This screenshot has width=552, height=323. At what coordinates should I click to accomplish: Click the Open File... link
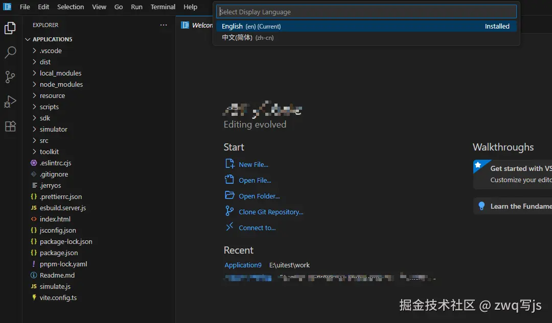pyautogui.click(x=255, y=180)
